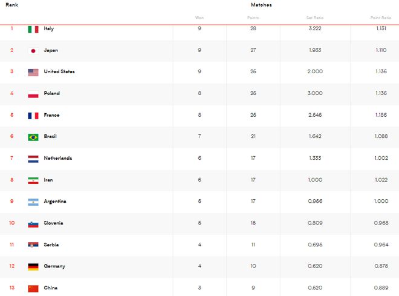The width and height of the screenshot is (399, 296).
Task: Click the China flag icon
Action: tap(33, 289)
